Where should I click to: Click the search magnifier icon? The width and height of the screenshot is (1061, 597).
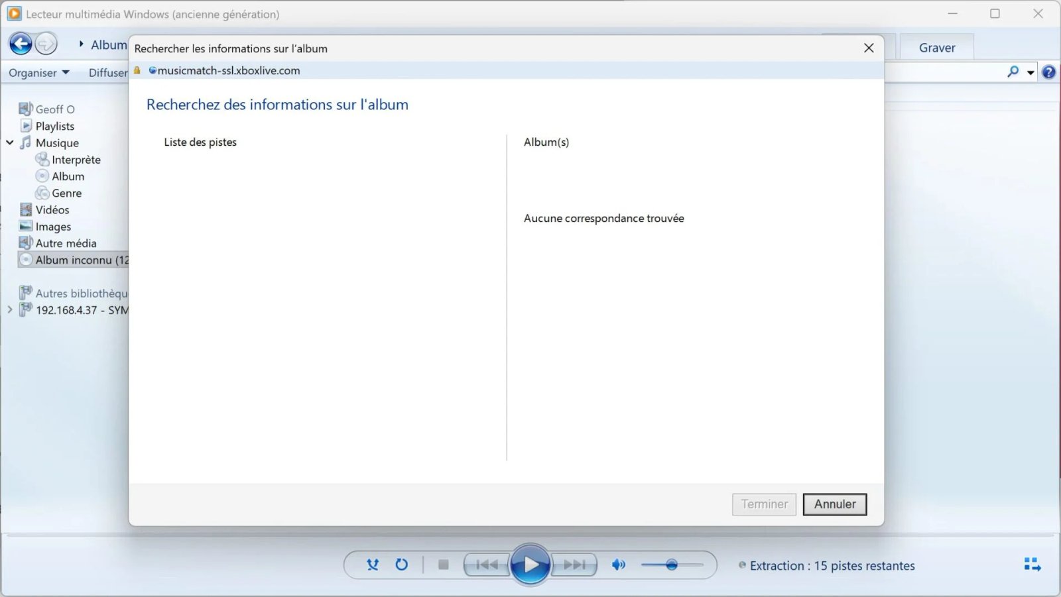click(x=1013, y=72)
